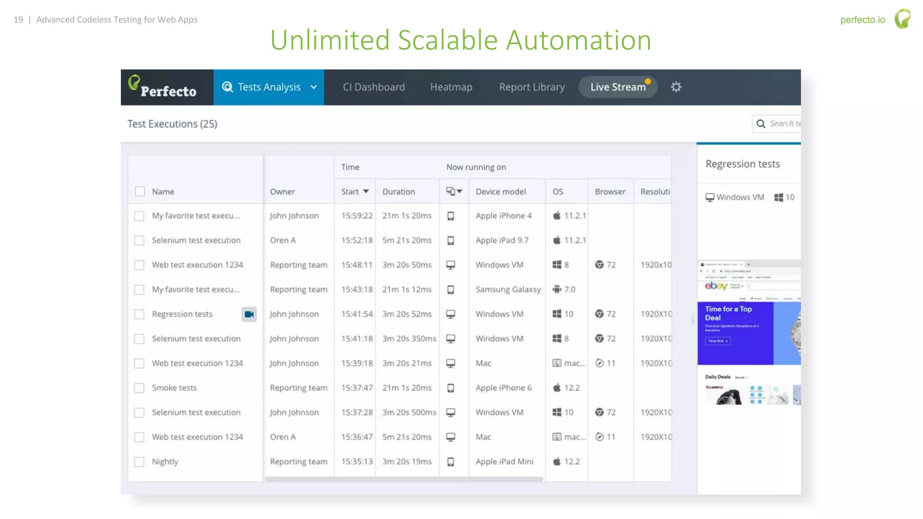Sort by the Start column arrow
The height and width of the screenshot is (519, 923).
click(x=366, y=191)
